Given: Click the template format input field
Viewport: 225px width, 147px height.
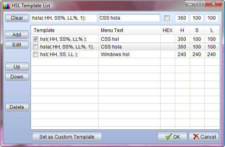Looking at the screenshot, I should [x=64, y=18].
